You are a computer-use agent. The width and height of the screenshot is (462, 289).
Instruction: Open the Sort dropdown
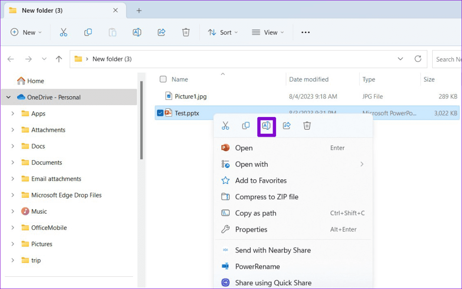pos(223,32)
